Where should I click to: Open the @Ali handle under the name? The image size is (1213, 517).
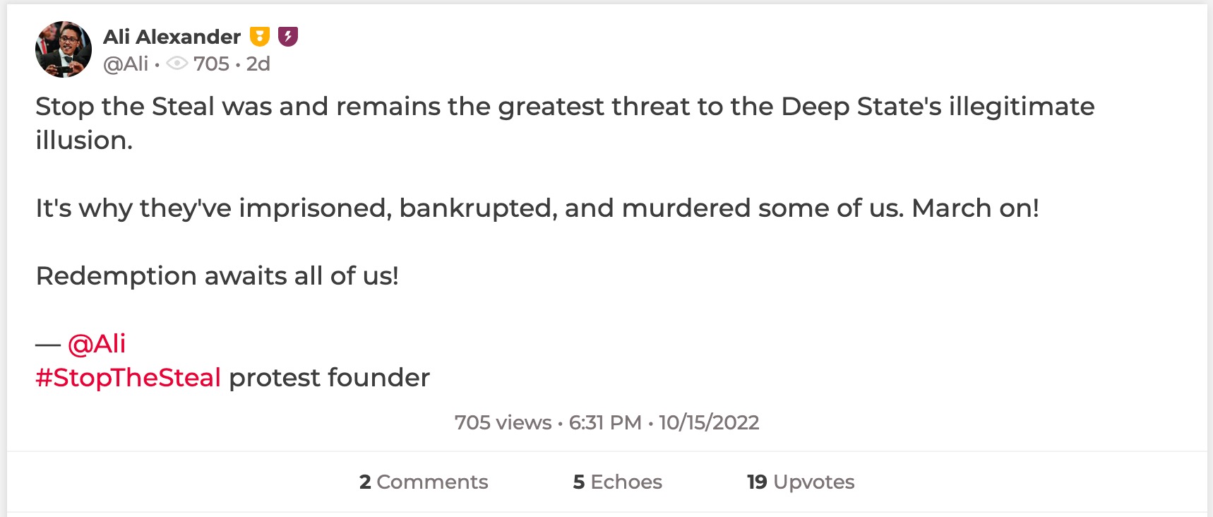126,64
